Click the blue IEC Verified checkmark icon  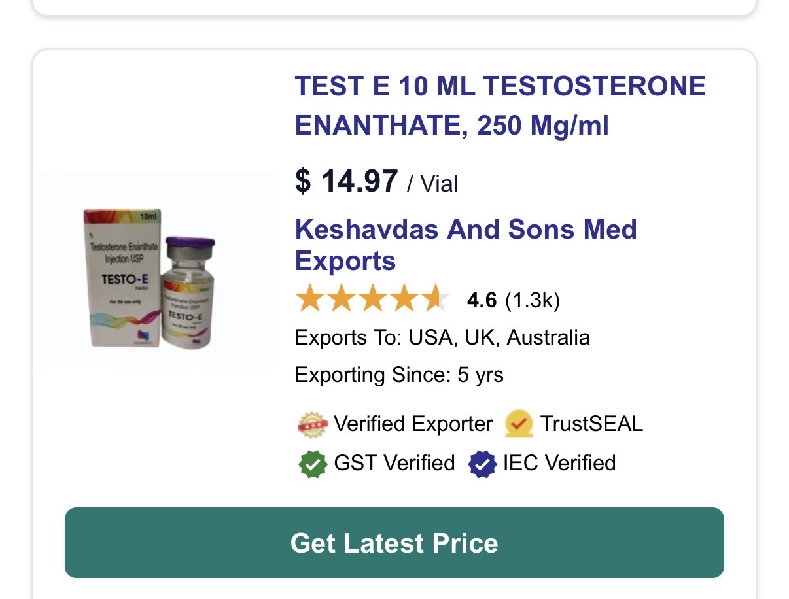tap(482, 464)
